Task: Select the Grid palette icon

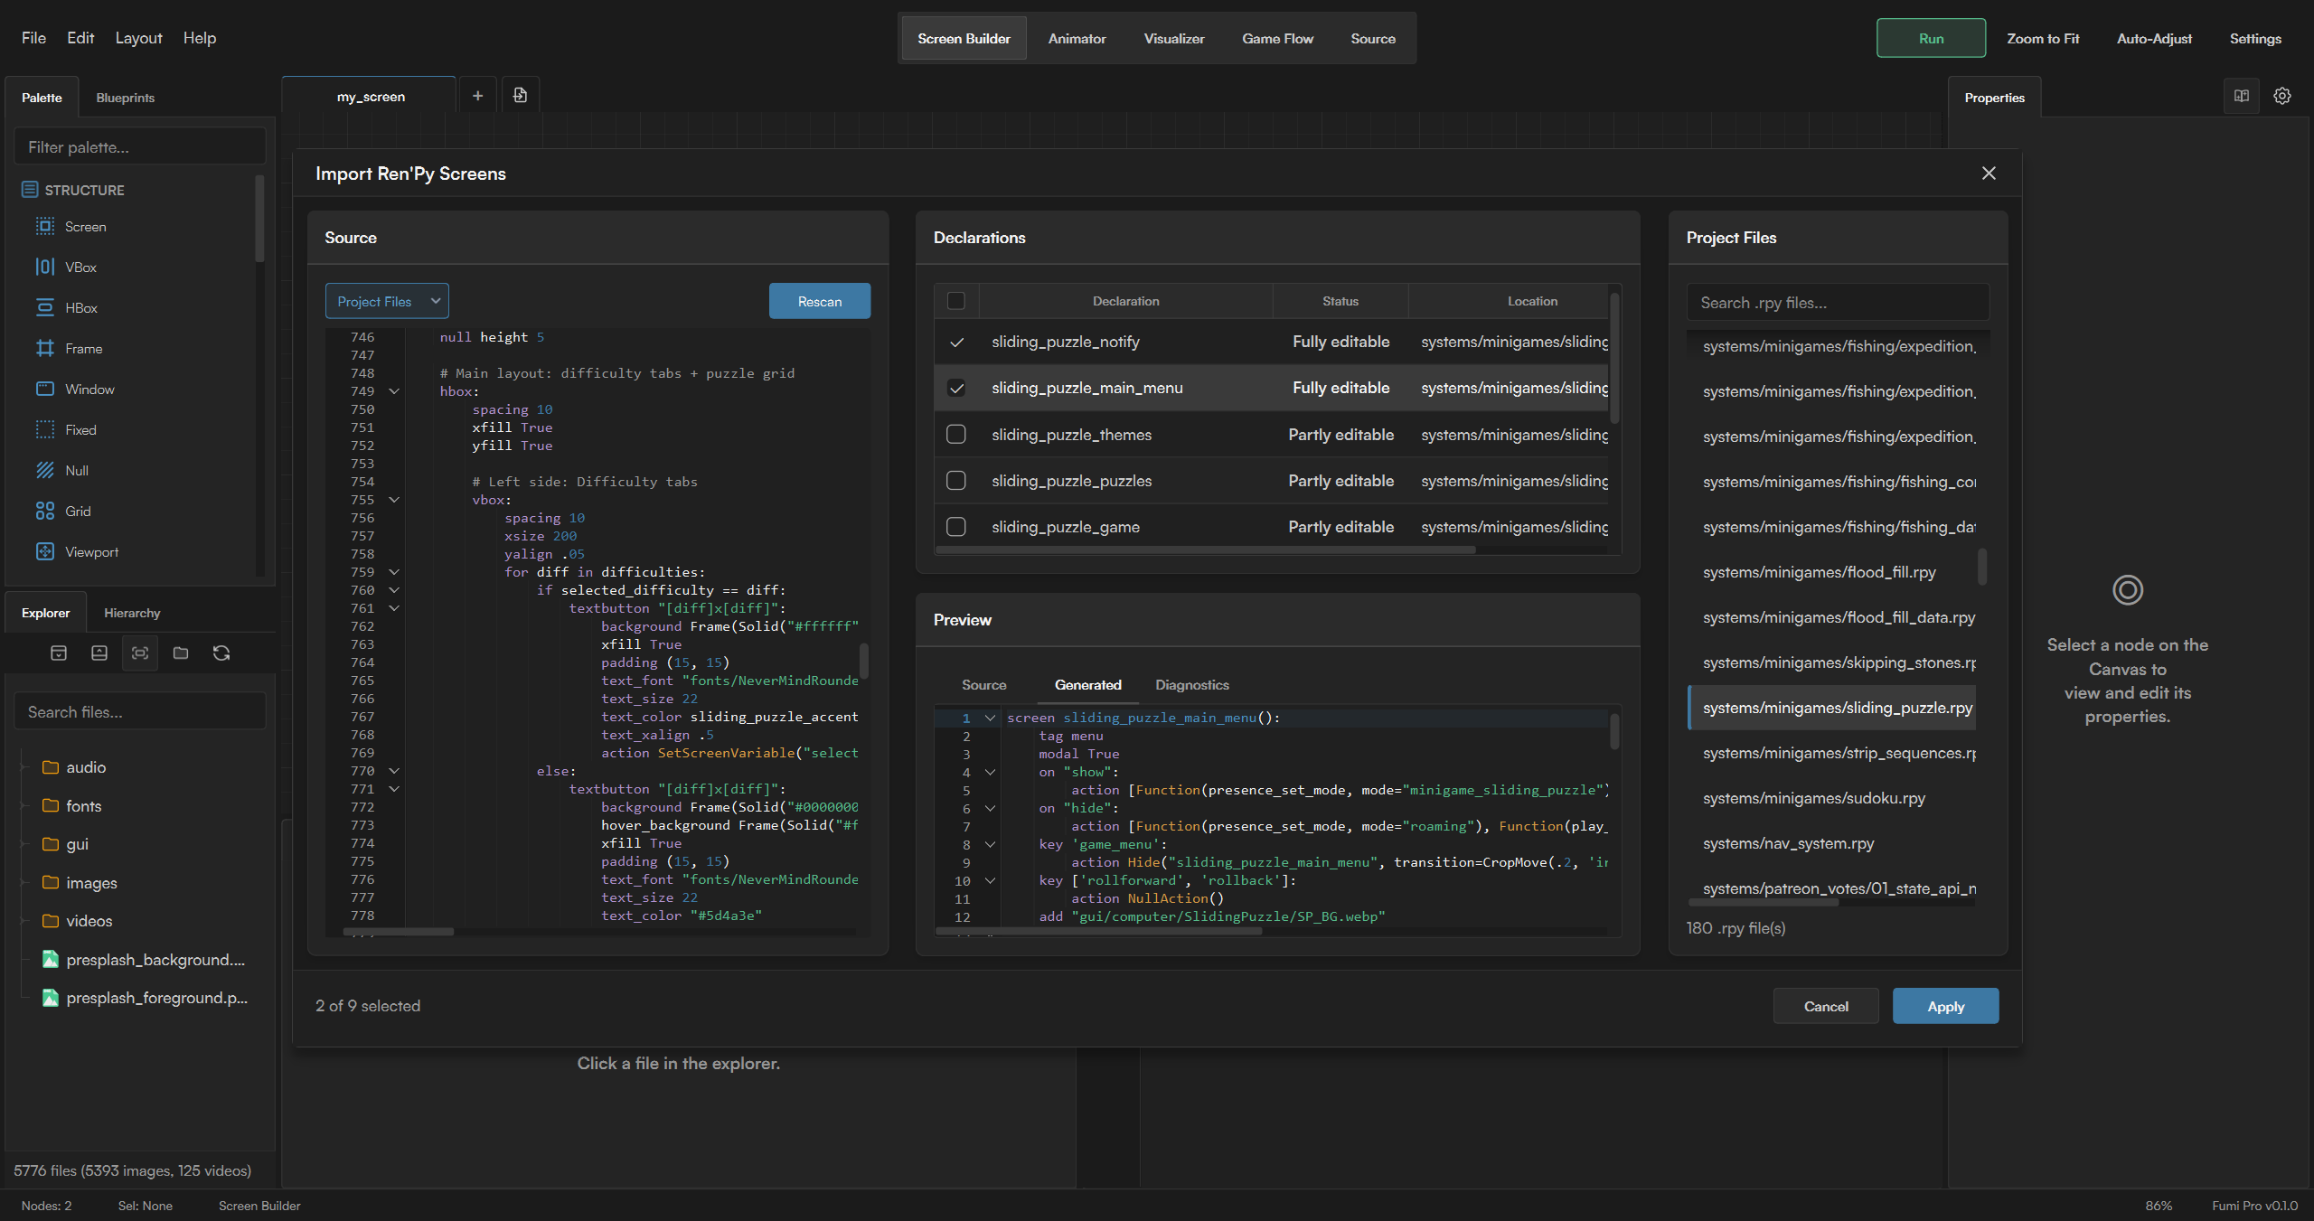Action: click(45, 512)
